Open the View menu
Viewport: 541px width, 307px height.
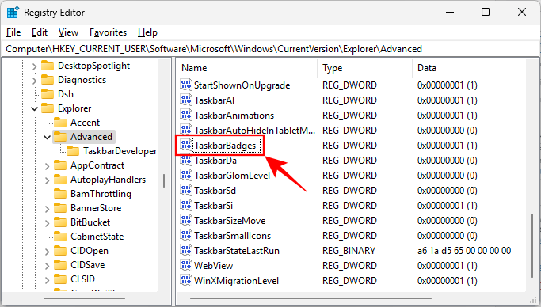(x=68, y=32)
